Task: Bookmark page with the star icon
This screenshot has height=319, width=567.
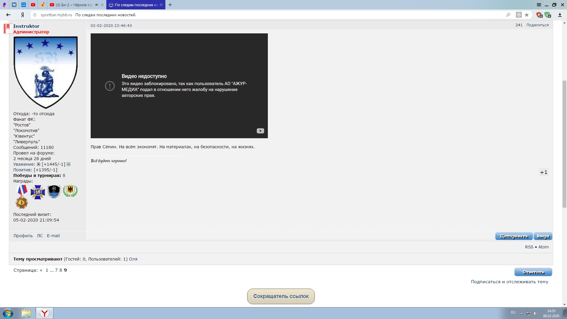Action: tap(527, 15)
